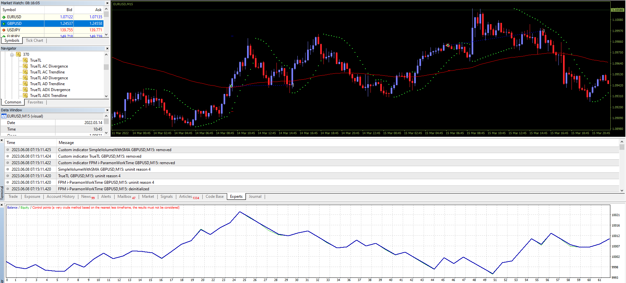This screenshot has width=626, height=283.
Task: Select the GBPUSD row in Market Watch
Action: (52, 24)
